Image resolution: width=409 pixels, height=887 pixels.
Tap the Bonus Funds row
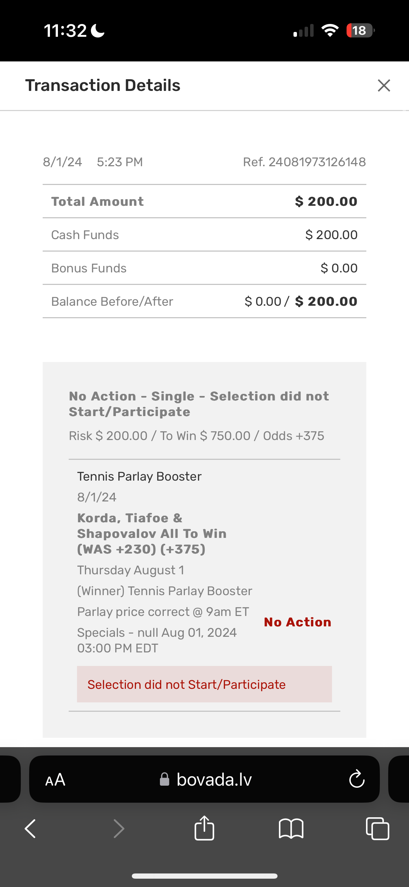click(204, 268)
